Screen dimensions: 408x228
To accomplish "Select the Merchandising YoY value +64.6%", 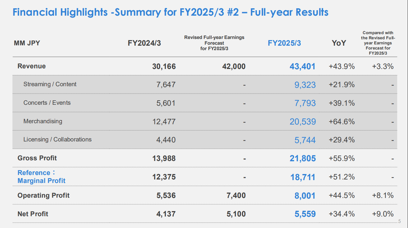I will 342,122.
